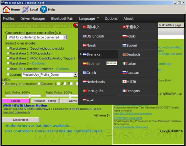Click the Greek flag next to Greek
The width and height of the screenshot is (186, 146).
[x=85, y=73]
